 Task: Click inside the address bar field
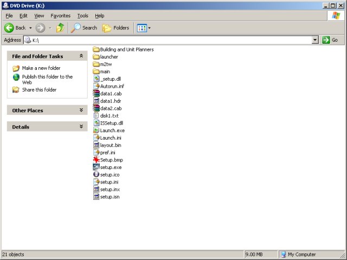point(163,40)
